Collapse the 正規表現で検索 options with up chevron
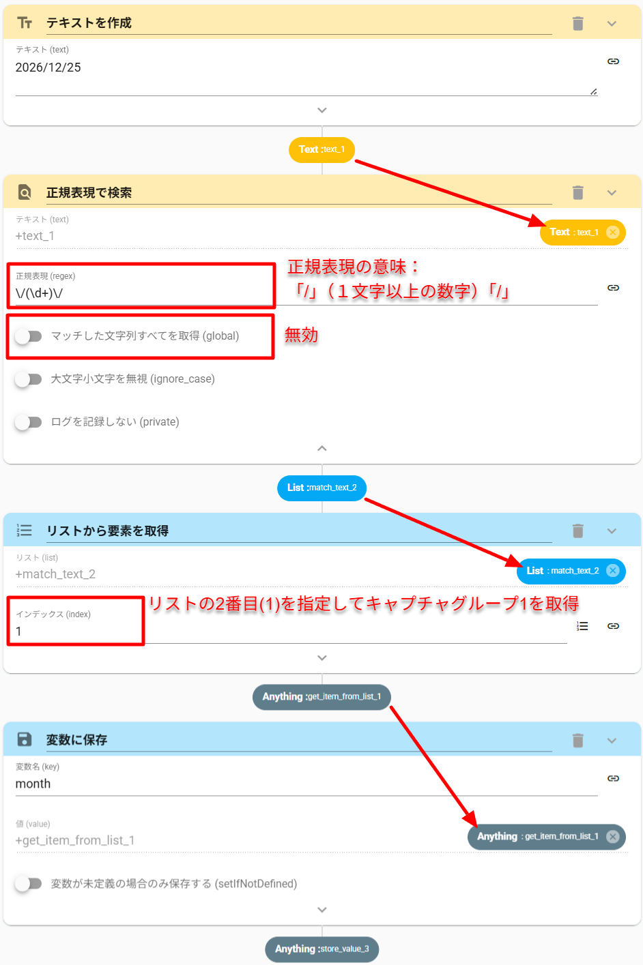This screenshot has width=643, height=965. pos(322,448)
